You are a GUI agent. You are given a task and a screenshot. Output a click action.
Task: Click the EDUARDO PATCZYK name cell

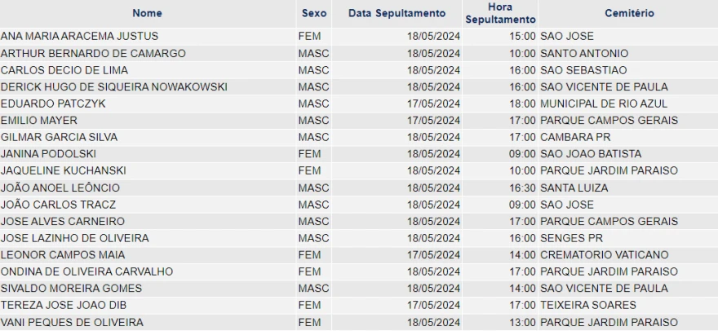[x=53, y=104]
